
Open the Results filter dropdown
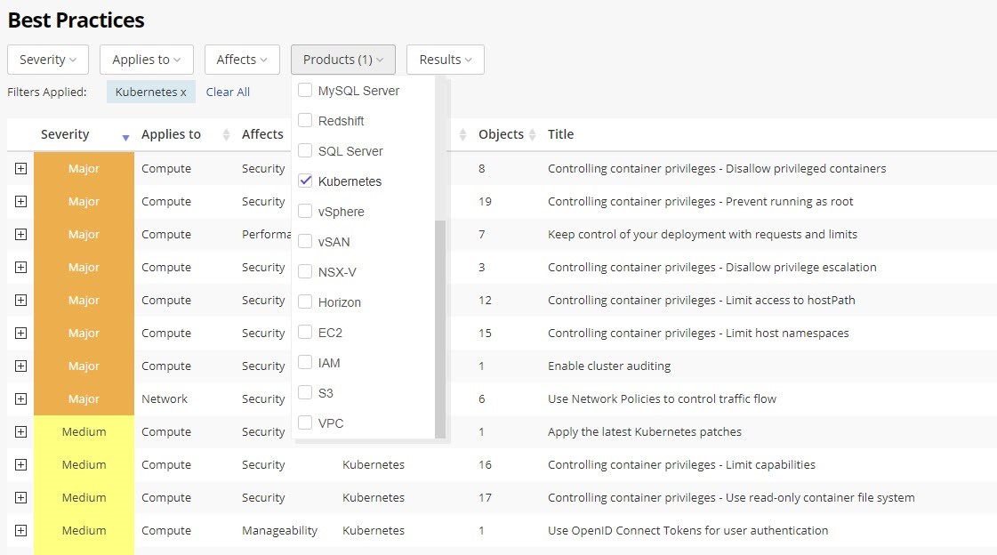click(x=445, y=60)
